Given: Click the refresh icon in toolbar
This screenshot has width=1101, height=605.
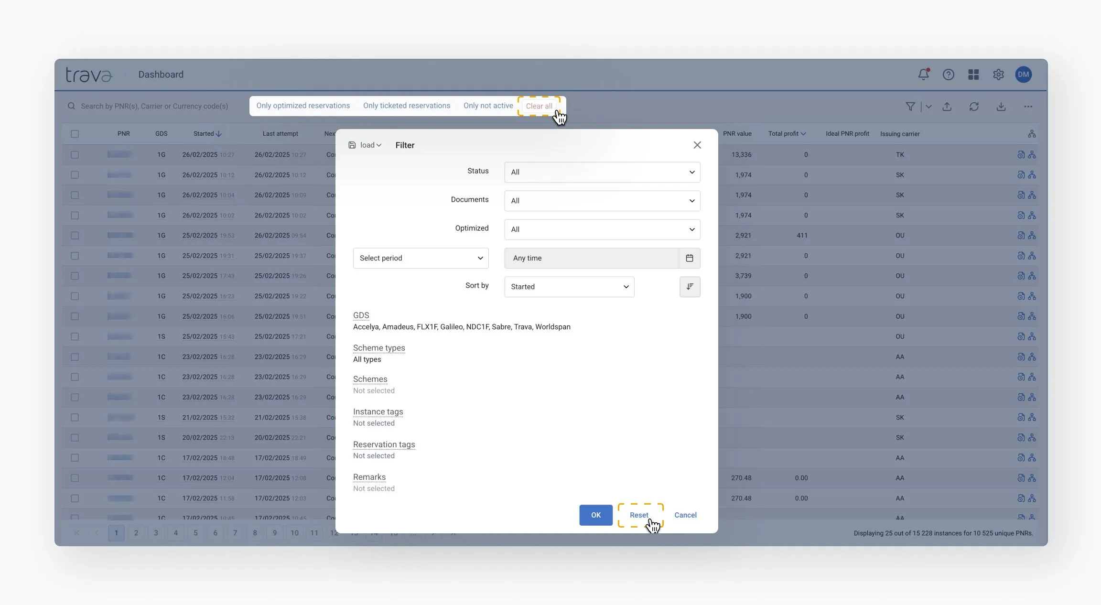Looking at the screenshot, I should coord(974,107).
